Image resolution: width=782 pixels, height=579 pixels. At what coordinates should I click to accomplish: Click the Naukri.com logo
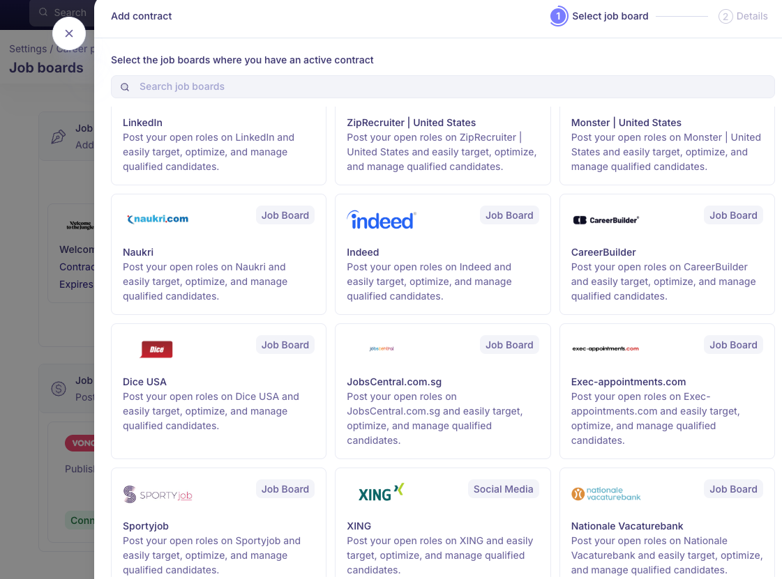[158, 219]
